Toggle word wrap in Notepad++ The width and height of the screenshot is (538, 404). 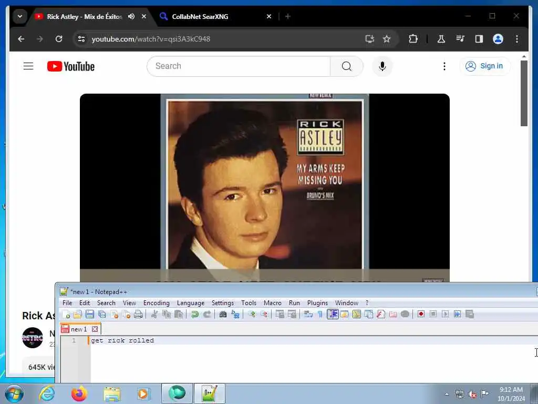[x=308, y=314]
